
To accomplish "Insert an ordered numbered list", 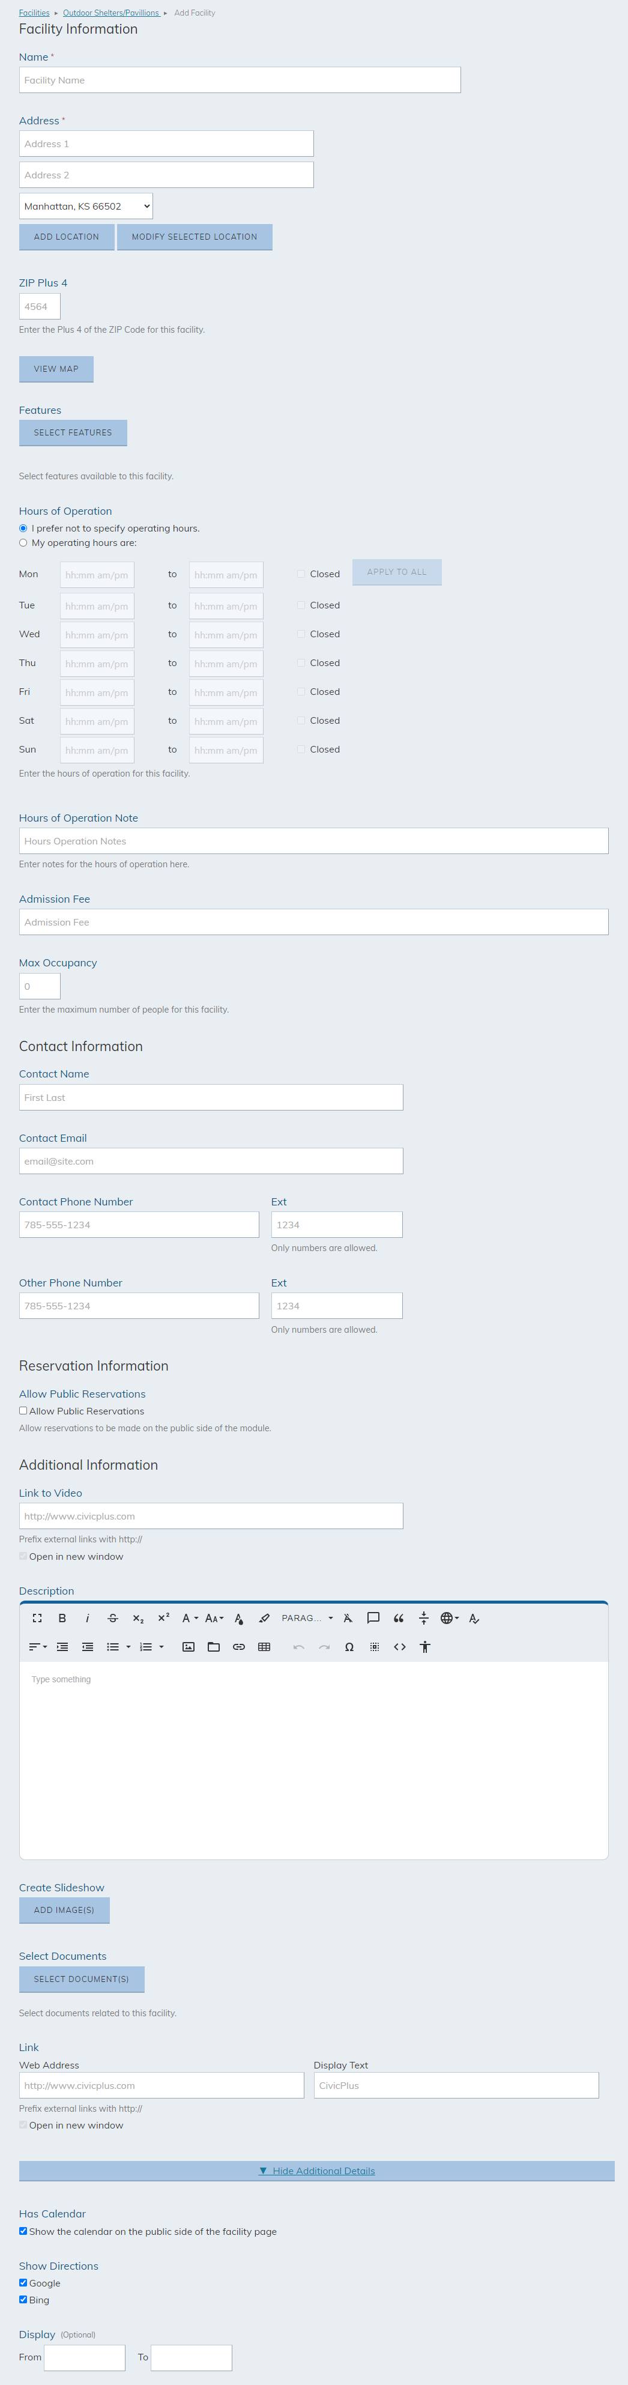I will click(x=146, y=1647).
